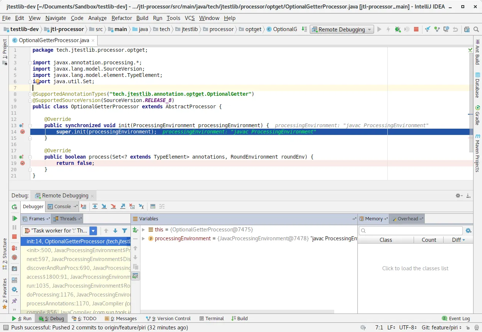The width and height of the screenshot is (482, 332).
Task: Resume program with green play icon
Action: point(14,218)
